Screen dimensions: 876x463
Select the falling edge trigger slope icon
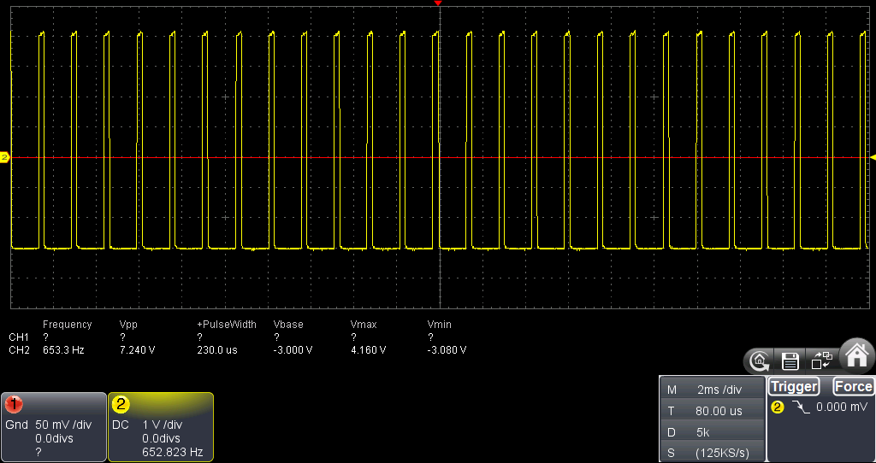pos(801,407)
